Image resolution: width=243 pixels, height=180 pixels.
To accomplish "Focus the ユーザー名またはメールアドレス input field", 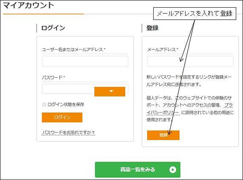I will click(85, 62).
